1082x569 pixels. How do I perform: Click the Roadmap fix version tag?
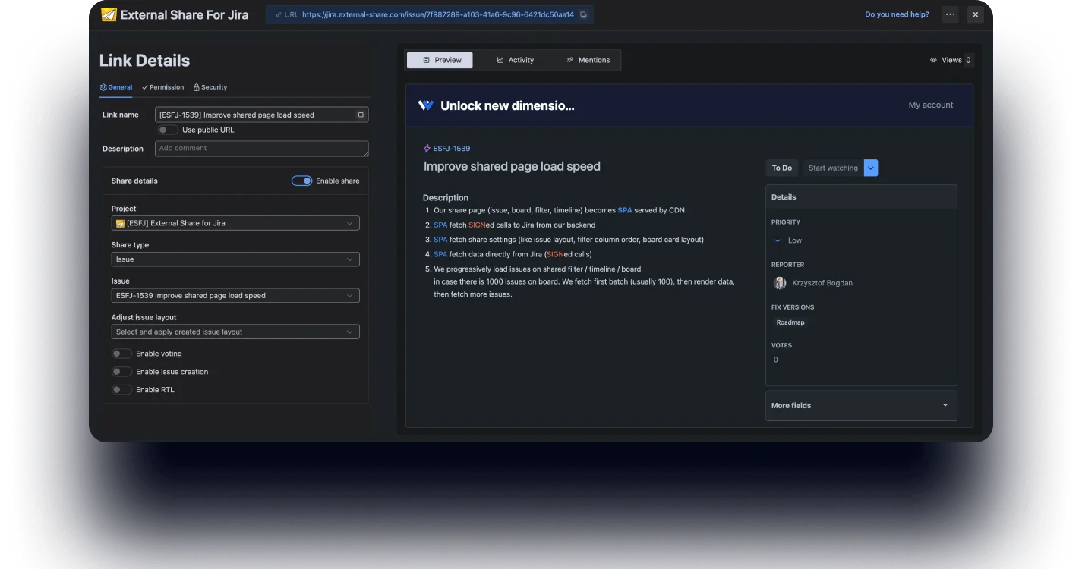pyautogui.click(x=790, y=322)
